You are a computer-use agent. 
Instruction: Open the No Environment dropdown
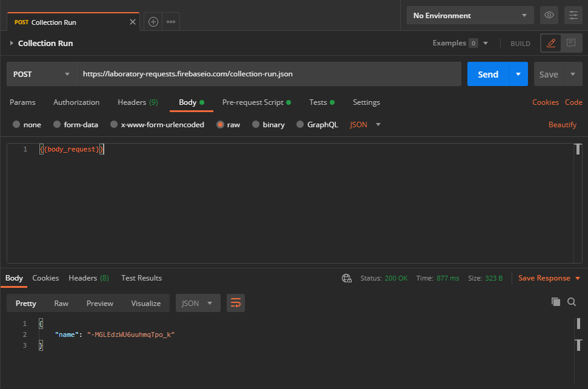pyautogui.click(x=470, y=15)
